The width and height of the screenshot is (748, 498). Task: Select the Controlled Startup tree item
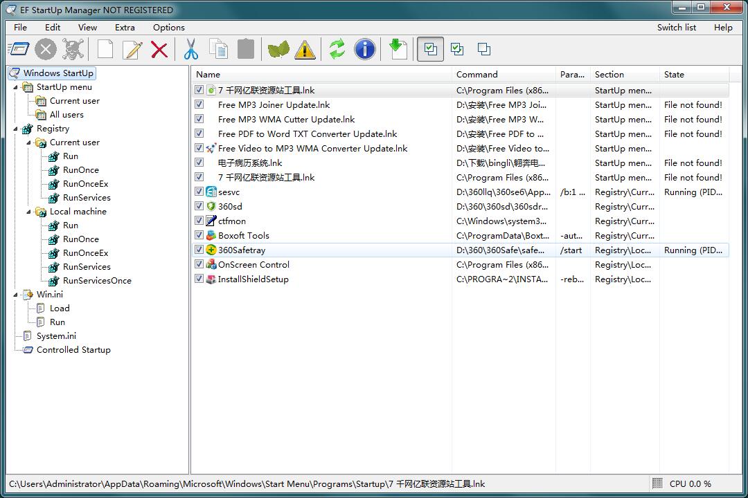pyautogui.click(x=73, y=350)
